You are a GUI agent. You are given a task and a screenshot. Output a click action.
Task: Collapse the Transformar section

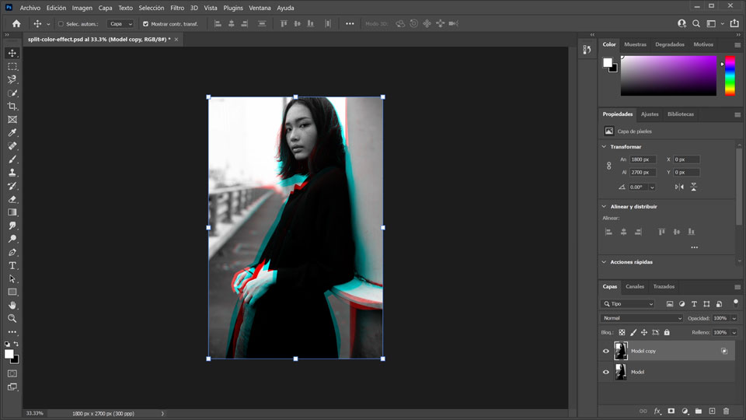click(x=605, y=146)
